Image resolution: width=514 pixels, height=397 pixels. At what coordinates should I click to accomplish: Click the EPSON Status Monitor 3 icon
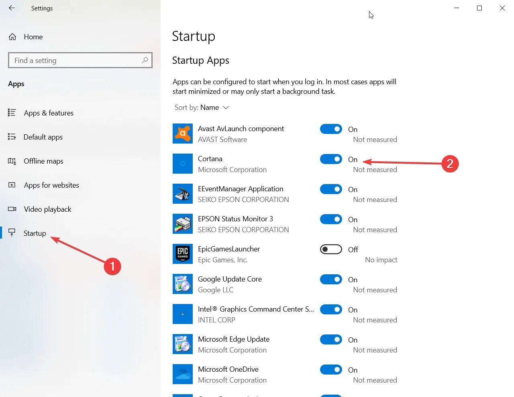click(x=183, y=224)
